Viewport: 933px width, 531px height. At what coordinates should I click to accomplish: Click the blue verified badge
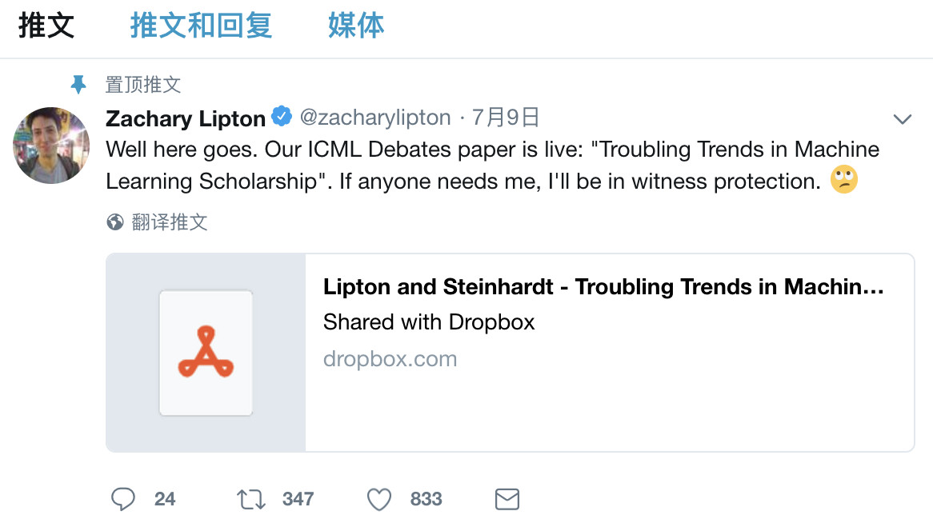tap(282, 117)
